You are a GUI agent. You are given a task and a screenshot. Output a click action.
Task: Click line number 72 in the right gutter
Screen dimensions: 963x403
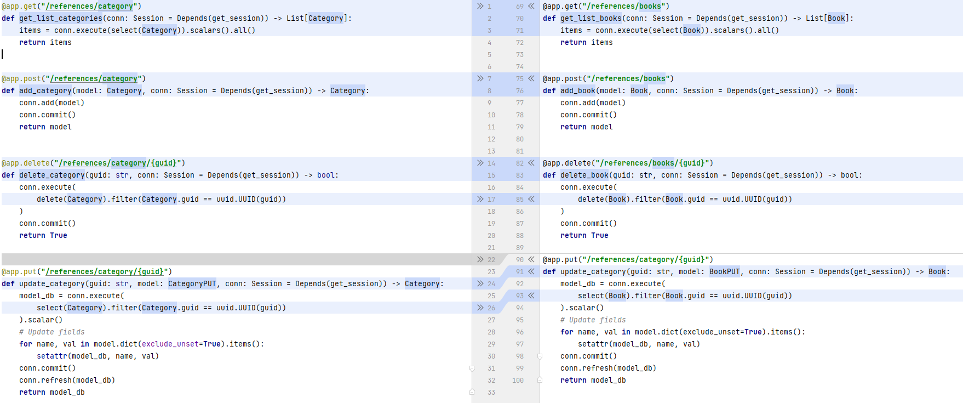pos(520,42)
